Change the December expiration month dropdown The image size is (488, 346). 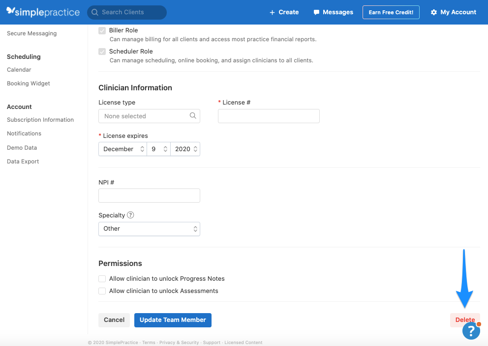click(122, 149)
